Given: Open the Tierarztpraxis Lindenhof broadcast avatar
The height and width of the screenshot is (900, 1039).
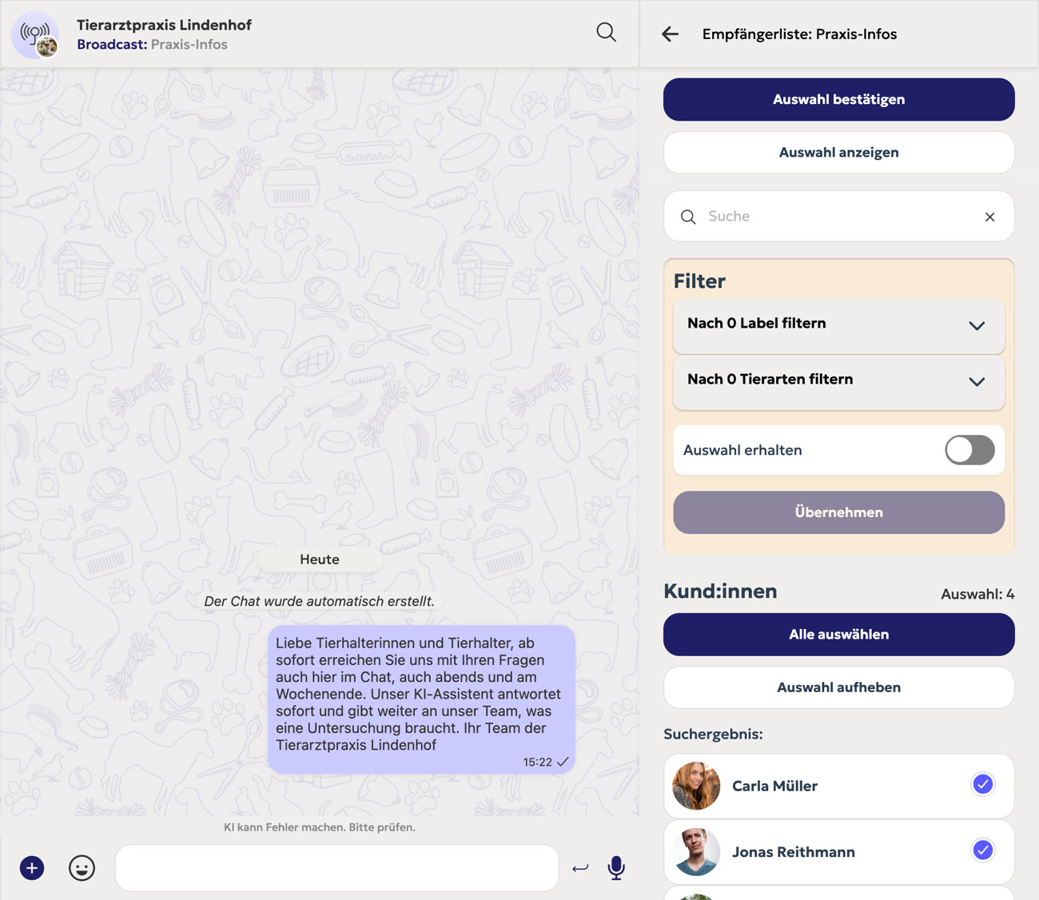Looking at the screenshot, I should pos(36,35).
